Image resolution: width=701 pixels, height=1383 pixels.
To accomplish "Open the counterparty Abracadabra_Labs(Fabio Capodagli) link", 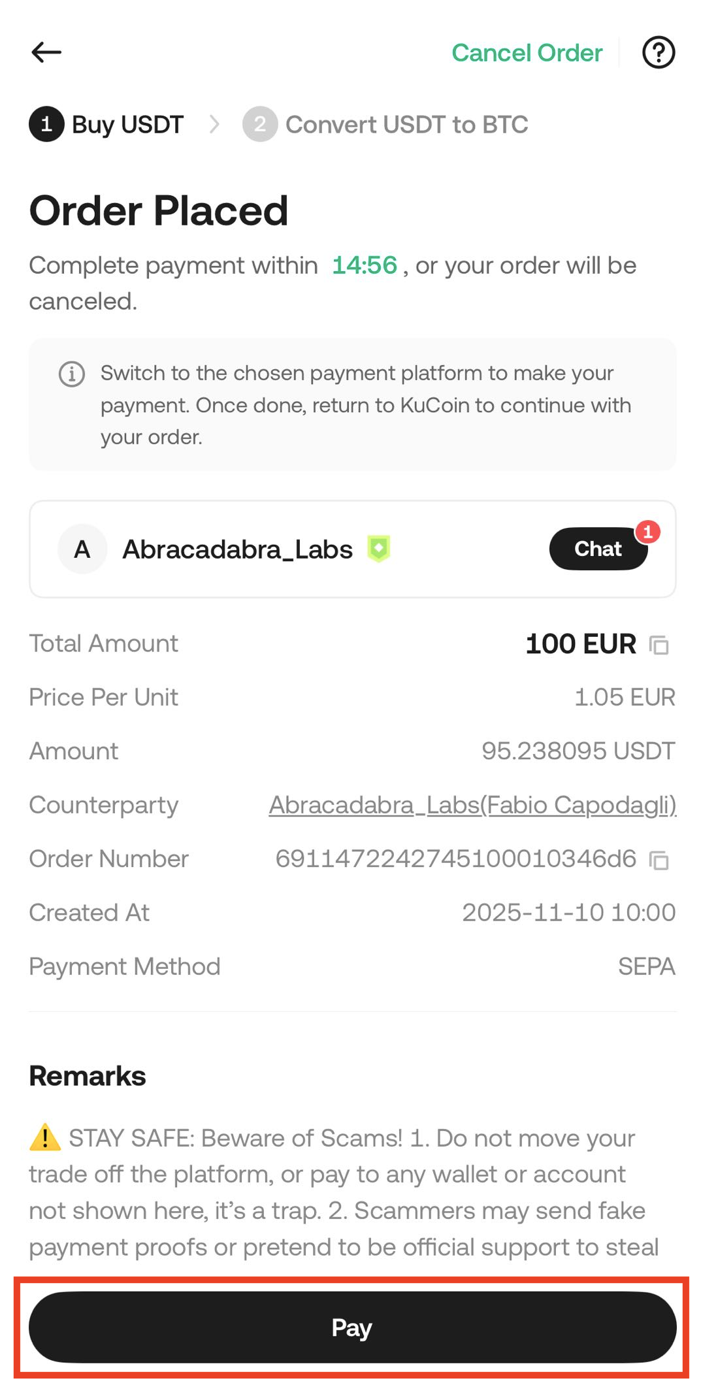I will tap(472, 805).
